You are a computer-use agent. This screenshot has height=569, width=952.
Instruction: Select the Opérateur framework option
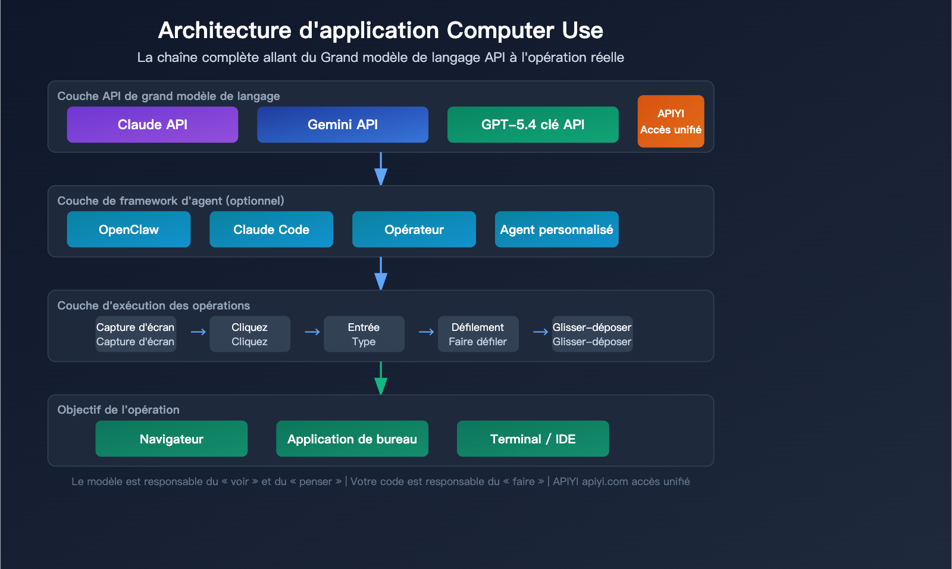414,229
